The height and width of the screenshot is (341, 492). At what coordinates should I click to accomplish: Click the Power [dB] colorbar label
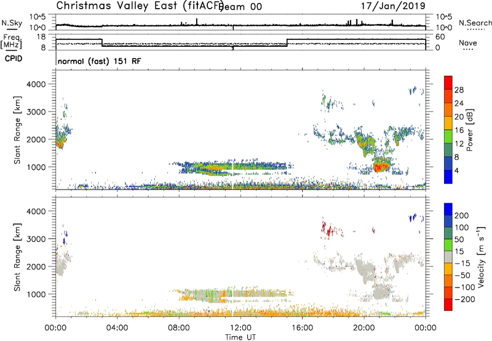pos(469,130)
